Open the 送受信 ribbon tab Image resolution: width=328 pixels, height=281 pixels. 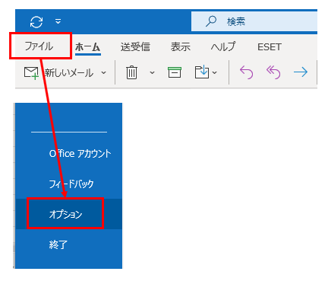(135, 47)
